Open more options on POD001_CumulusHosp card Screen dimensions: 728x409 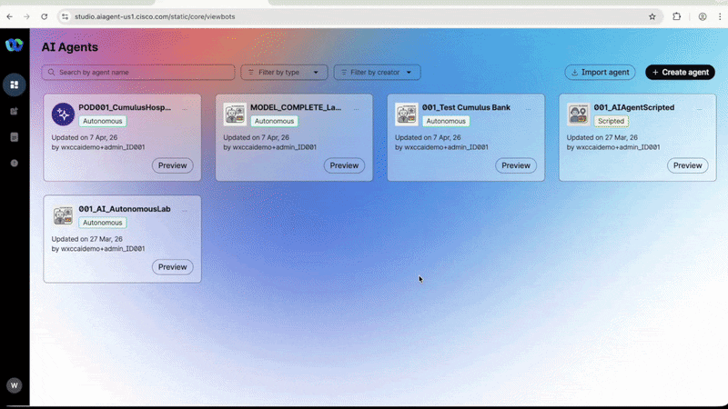185,109
